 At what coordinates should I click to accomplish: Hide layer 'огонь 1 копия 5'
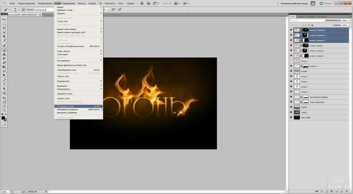pos(291,35)
